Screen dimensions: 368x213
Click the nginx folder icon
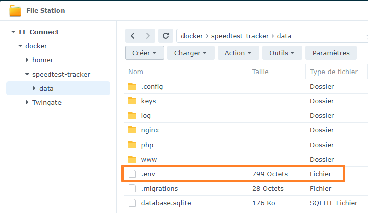(x=132, y=130)
